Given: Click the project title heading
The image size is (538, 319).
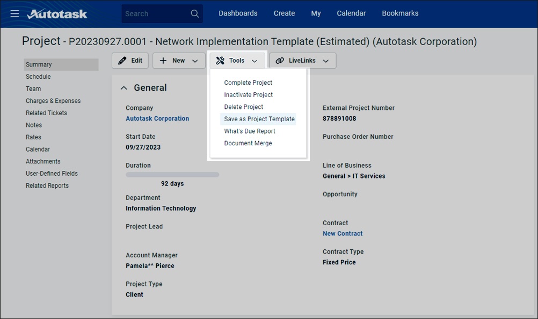Looking at the screenshot, I should pos(249,41).
